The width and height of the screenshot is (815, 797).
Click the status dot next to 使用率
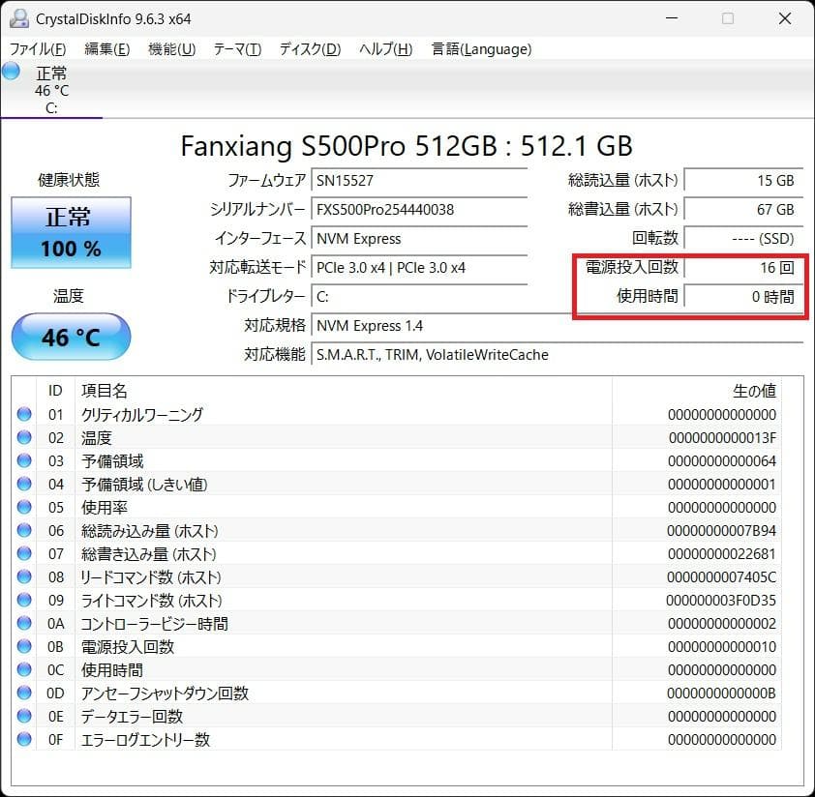pyautogui.click(x=24, y=507)
